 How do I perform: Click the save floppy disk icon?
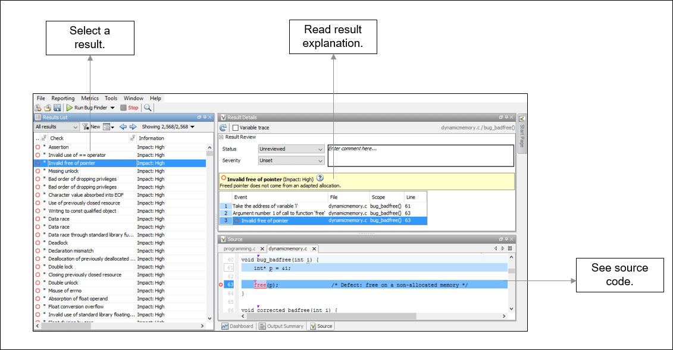click(x=57, y=108)
